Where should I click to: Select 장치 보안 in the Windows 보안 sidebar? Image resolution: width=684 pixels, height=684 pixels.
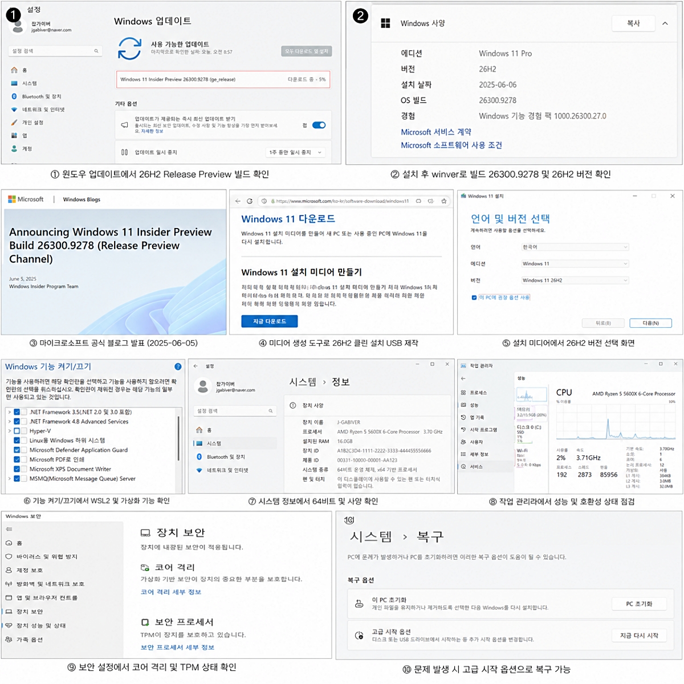(x=25, y=612)
